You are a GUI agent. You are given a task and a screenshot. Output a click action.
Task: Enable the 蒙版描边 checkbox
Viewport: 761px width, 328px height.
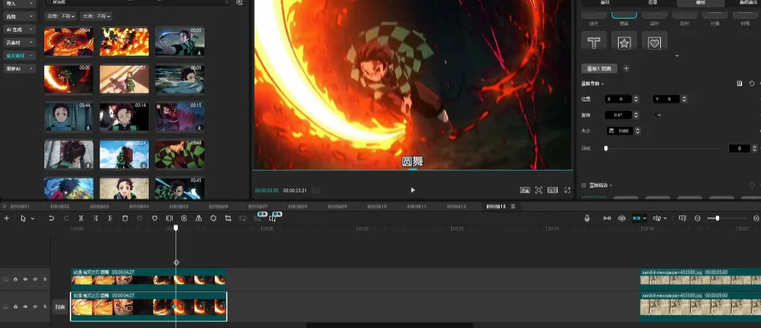(x=584, y=185)
